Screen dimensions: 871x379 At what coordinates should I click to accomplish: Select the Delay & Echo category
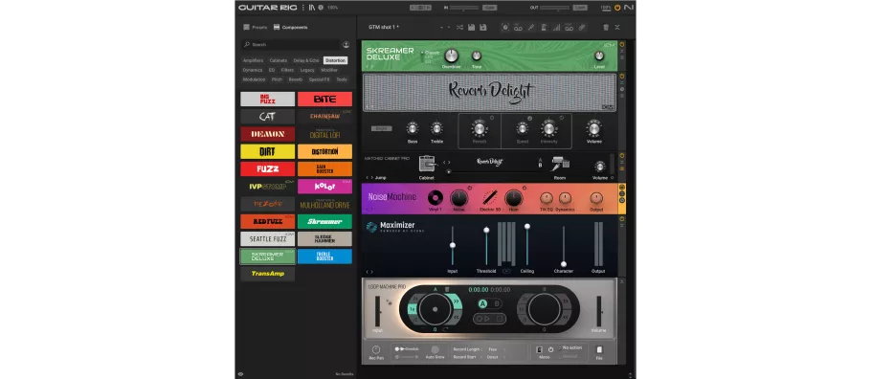coord(306,60)
